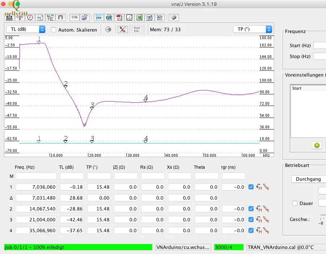Open the Durchgang mode dropdown
Viewport: 326px width, 254px height.
pyautogui.click(x=309, y=179)
